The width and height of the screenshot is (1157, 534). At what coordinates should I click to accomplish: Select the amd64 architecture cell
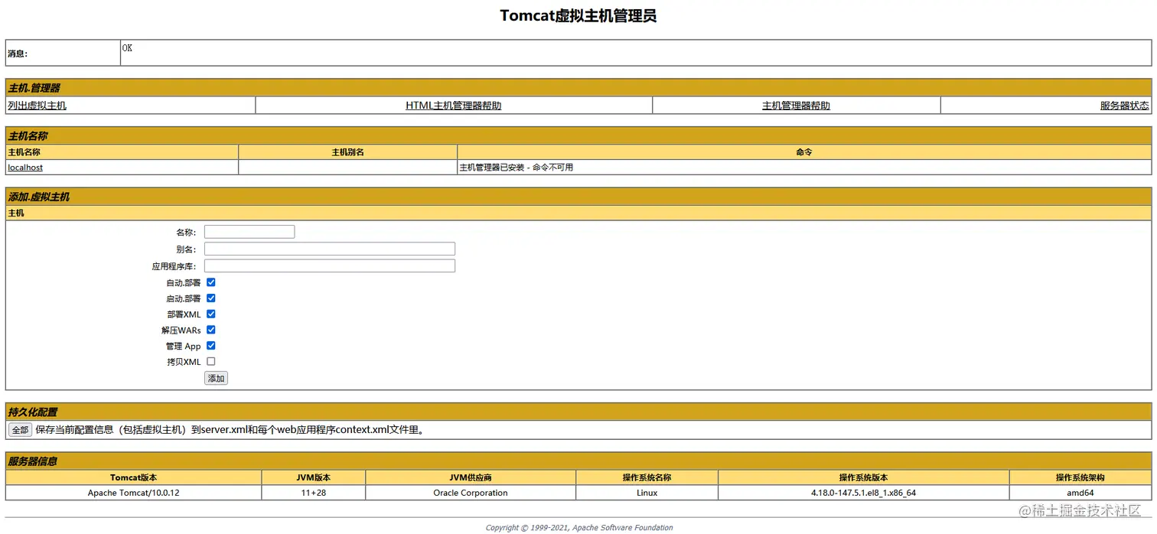(1080, 493)
